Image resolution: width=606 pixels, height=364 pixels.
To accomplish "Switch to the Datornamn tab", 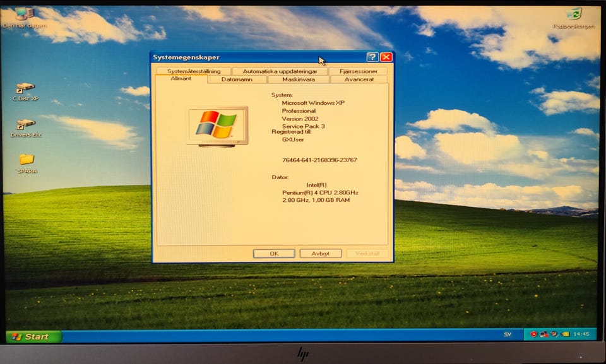I will (x=237, y=79).
